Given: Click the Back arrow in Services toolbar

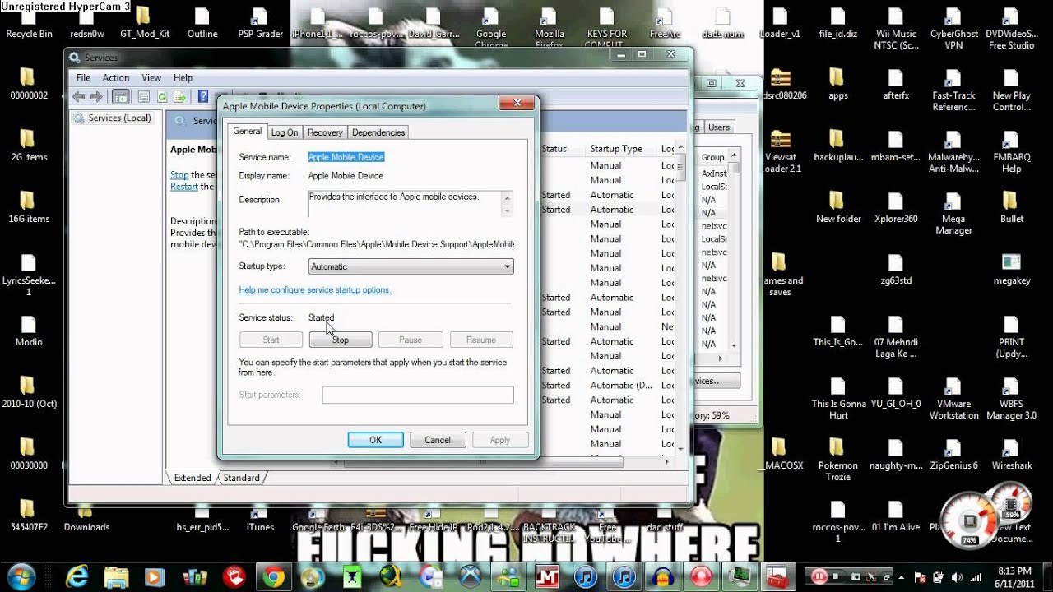Looking at the screenshot, I should point(79,96).
